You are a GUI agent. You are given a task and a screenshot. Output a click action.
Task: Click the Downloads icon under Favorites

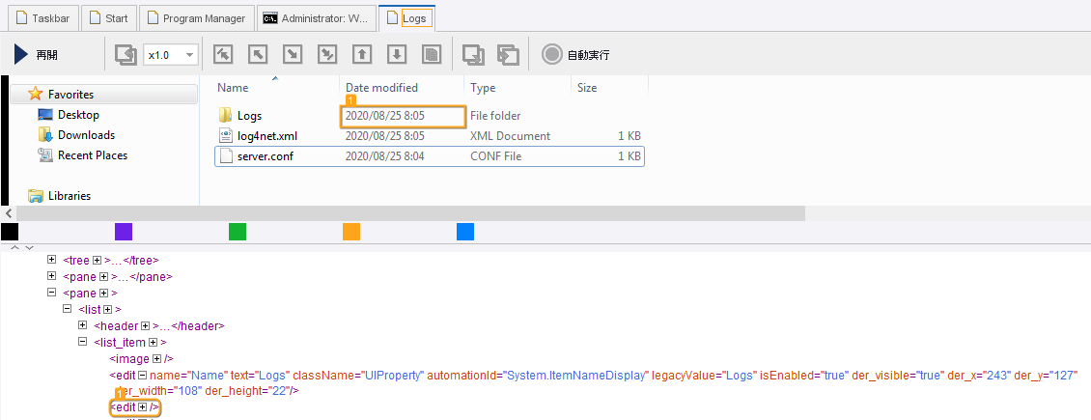tap(45, 135)
